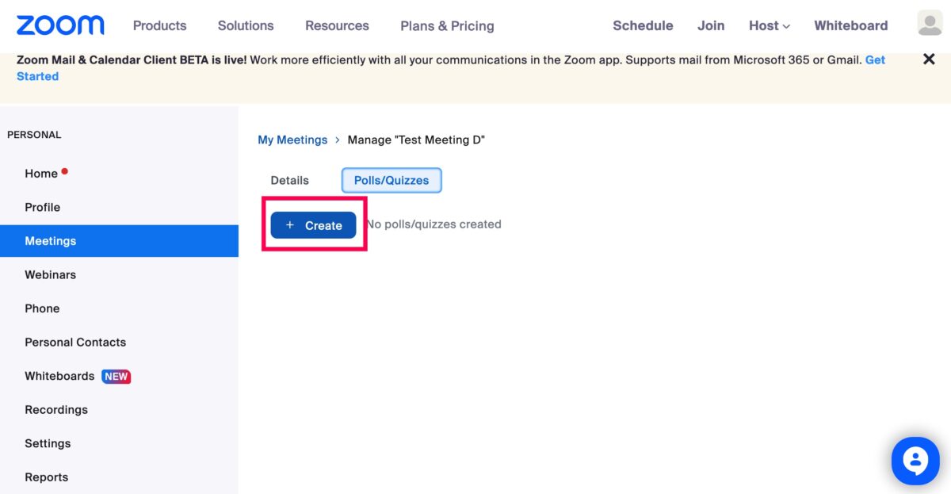Open the Solutions menu
The width and height of the screenshot is (951, 494).
click(x=246, y=25)
